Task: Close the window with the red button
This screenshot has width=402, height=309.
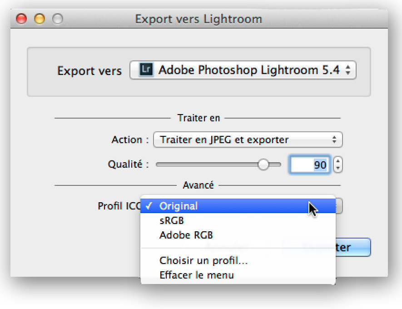Action: 21,19
